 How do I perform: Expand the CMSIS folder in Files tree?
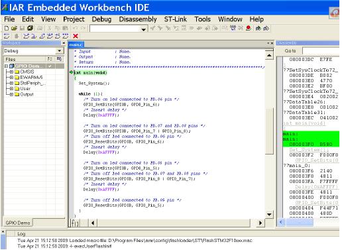click(11, 72)
